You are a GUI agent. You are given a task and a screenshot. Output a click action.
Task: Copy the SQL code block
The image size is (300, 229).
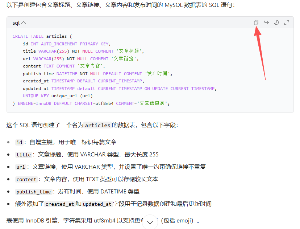coord(256,23)
